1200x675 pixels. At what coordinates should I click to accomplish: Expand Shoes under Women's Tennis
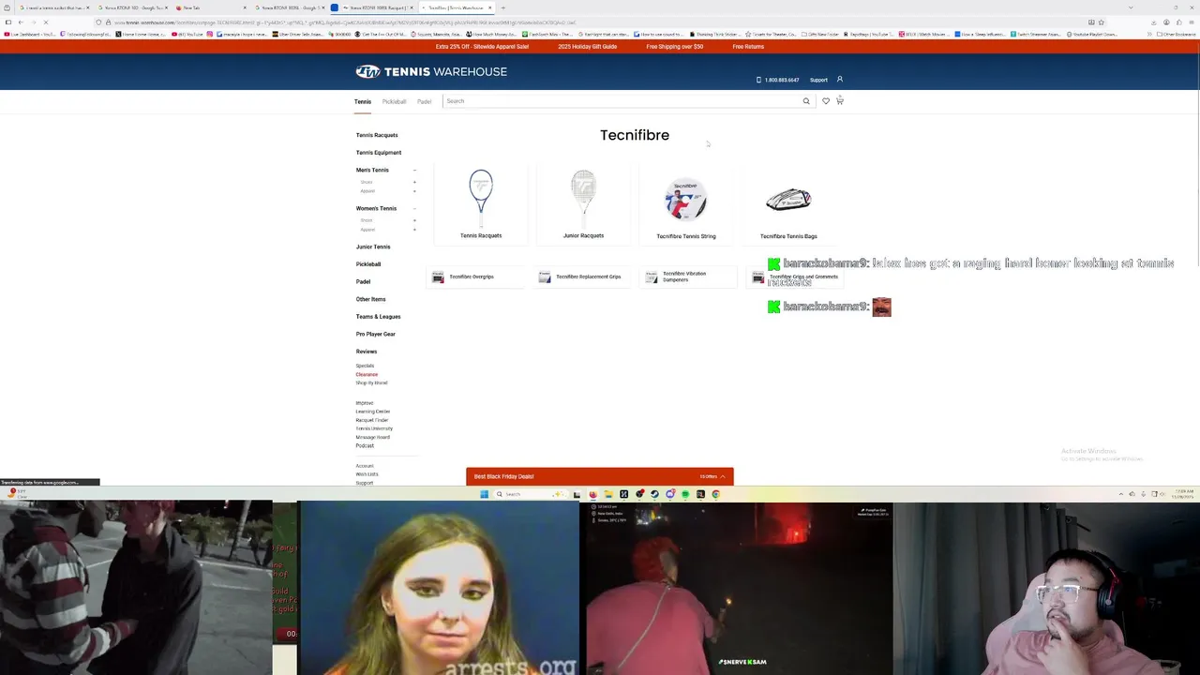(x=414, y=220)
